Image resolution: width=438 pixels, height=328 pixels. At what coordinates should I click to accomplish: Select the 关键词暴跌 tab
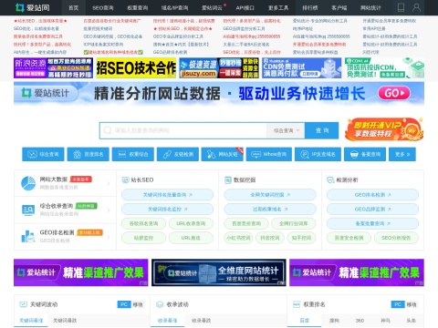coord(65,321)
